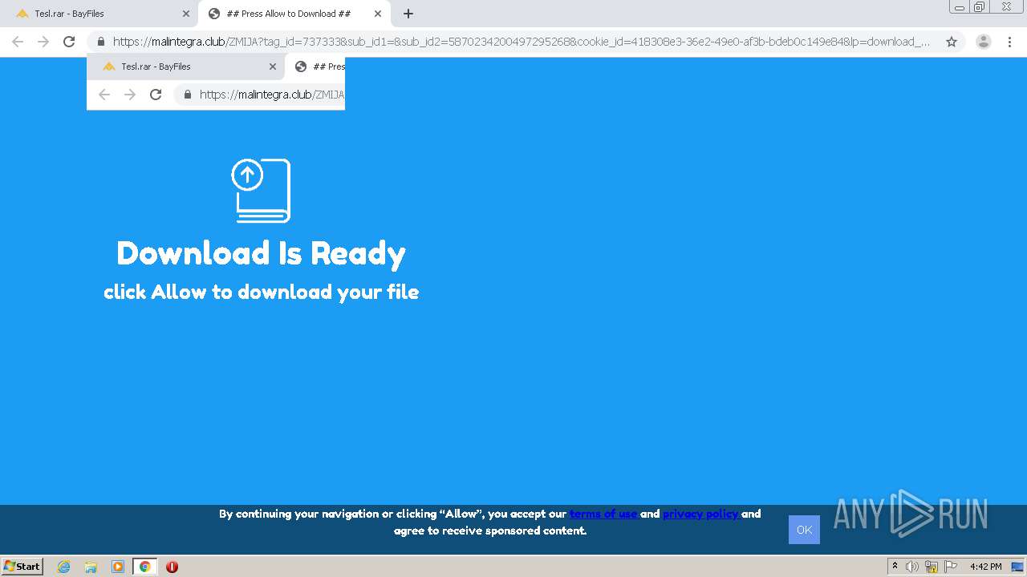Dismiss the consent banner with OK

click(804, 530)
